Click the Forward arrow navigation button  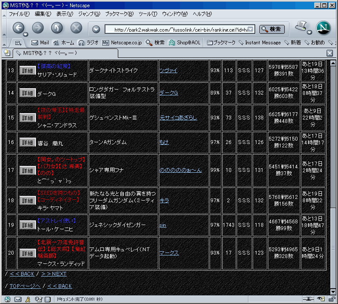click(38, 28)
